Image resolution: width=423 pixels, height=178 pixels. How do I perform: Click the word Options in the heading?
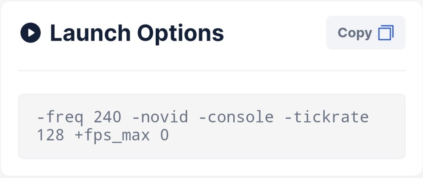[x=180, y=33]
